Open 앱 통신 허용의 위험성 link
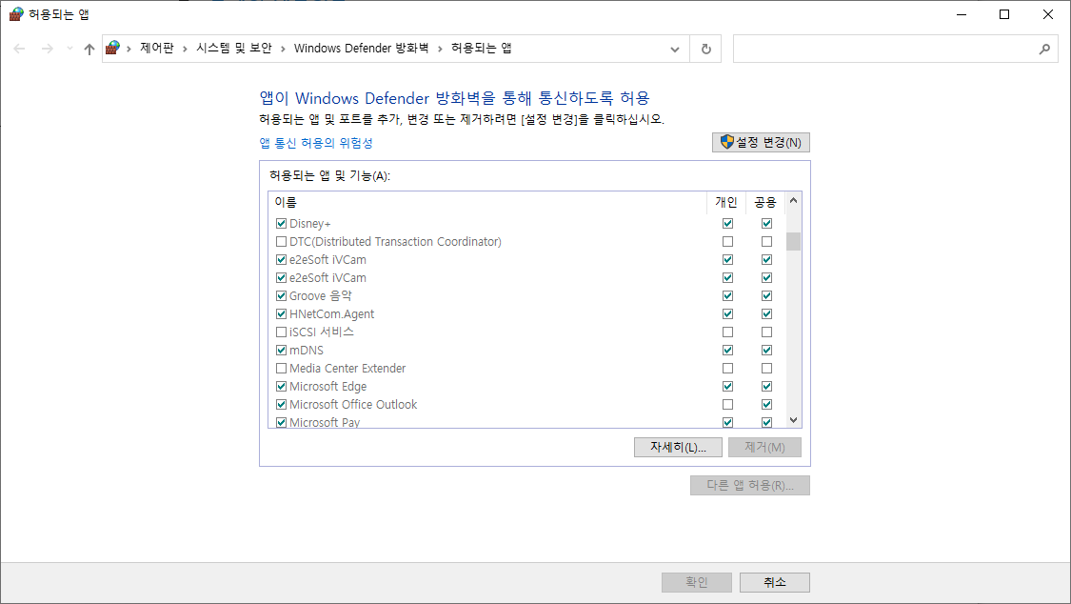1071x604 pixels. (x=316, y=143)
